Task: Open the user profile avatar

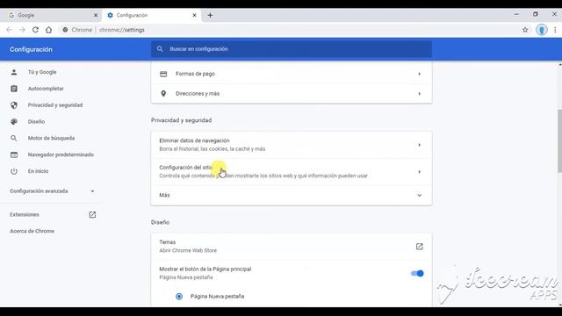Action: [x=542, y=30]
